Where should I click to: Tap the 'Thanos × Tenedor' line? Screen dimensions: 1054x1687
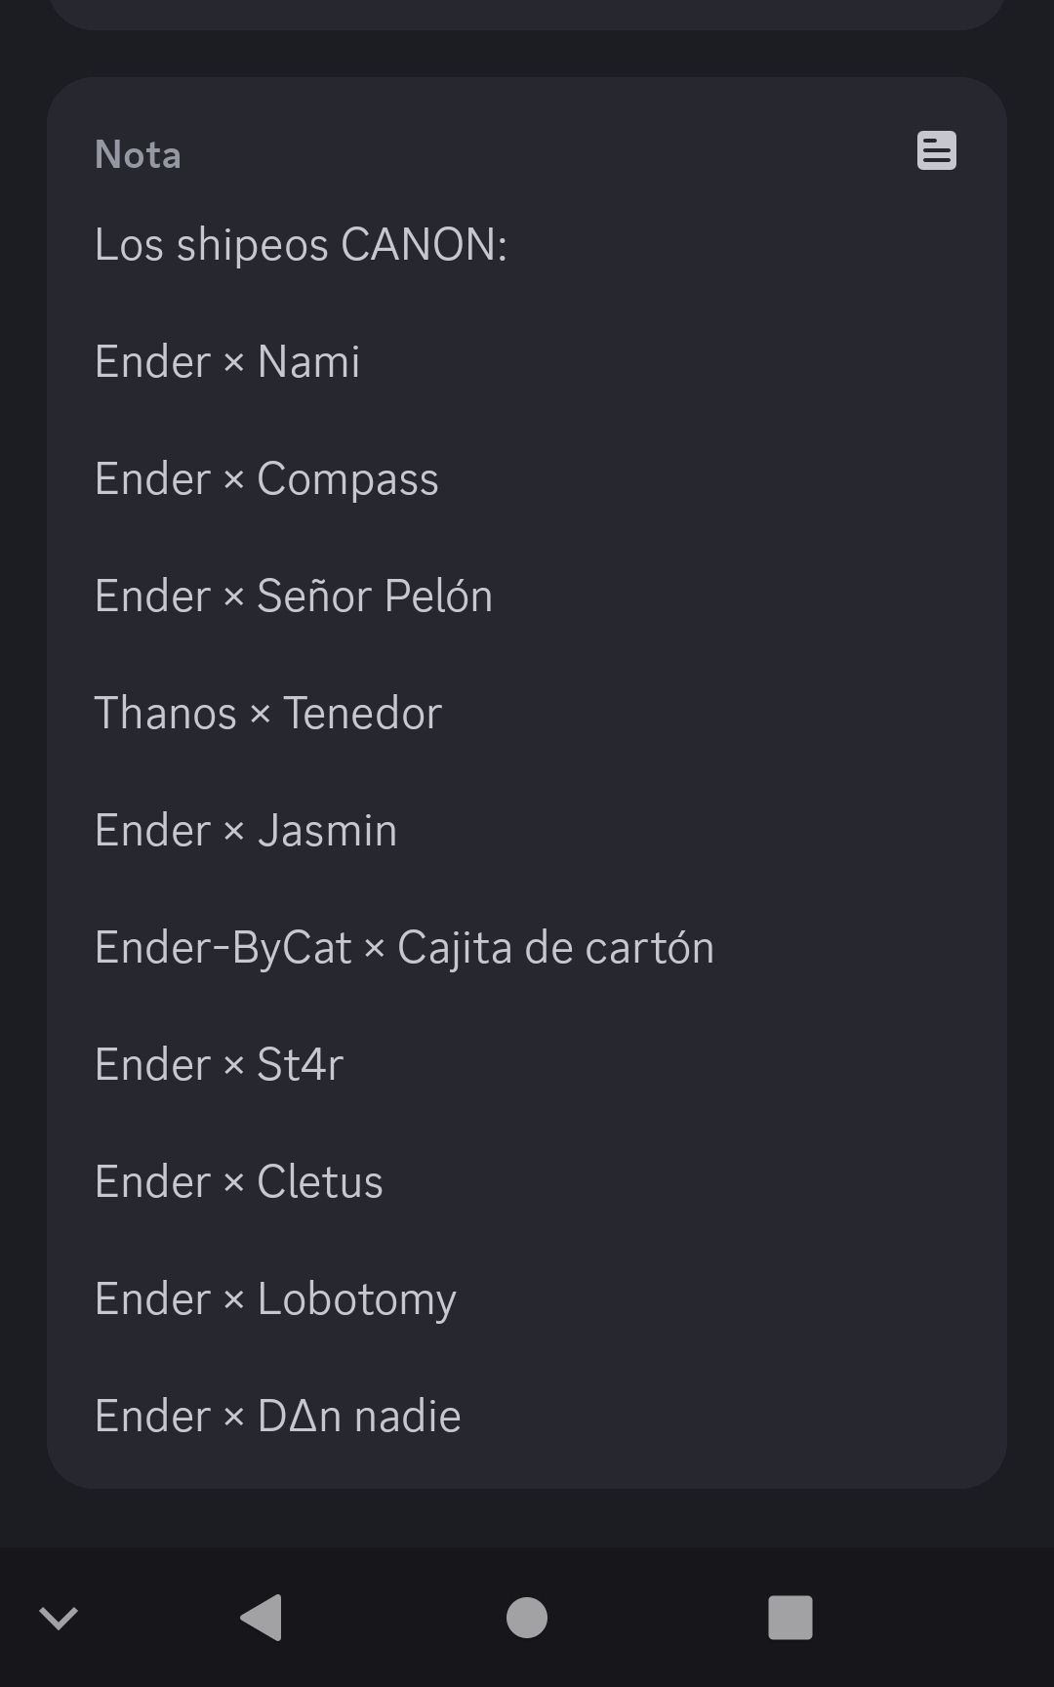[x=268, y=714]
